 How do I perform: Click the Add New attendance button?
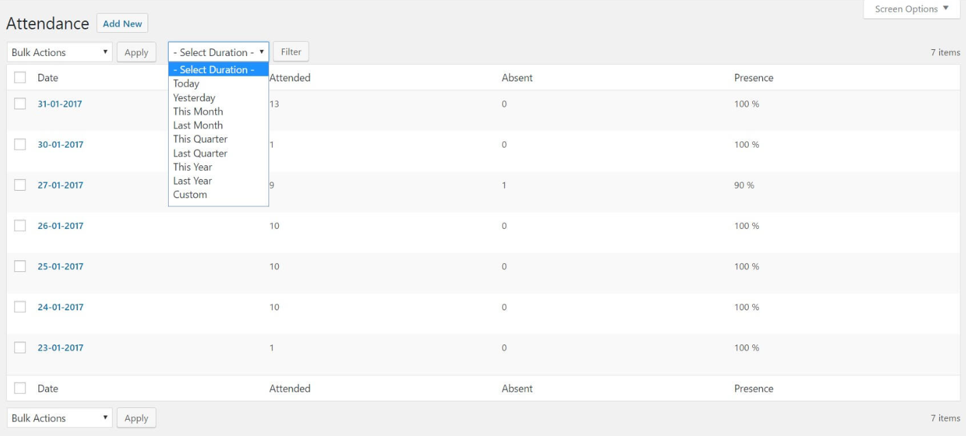coord(122,24)
